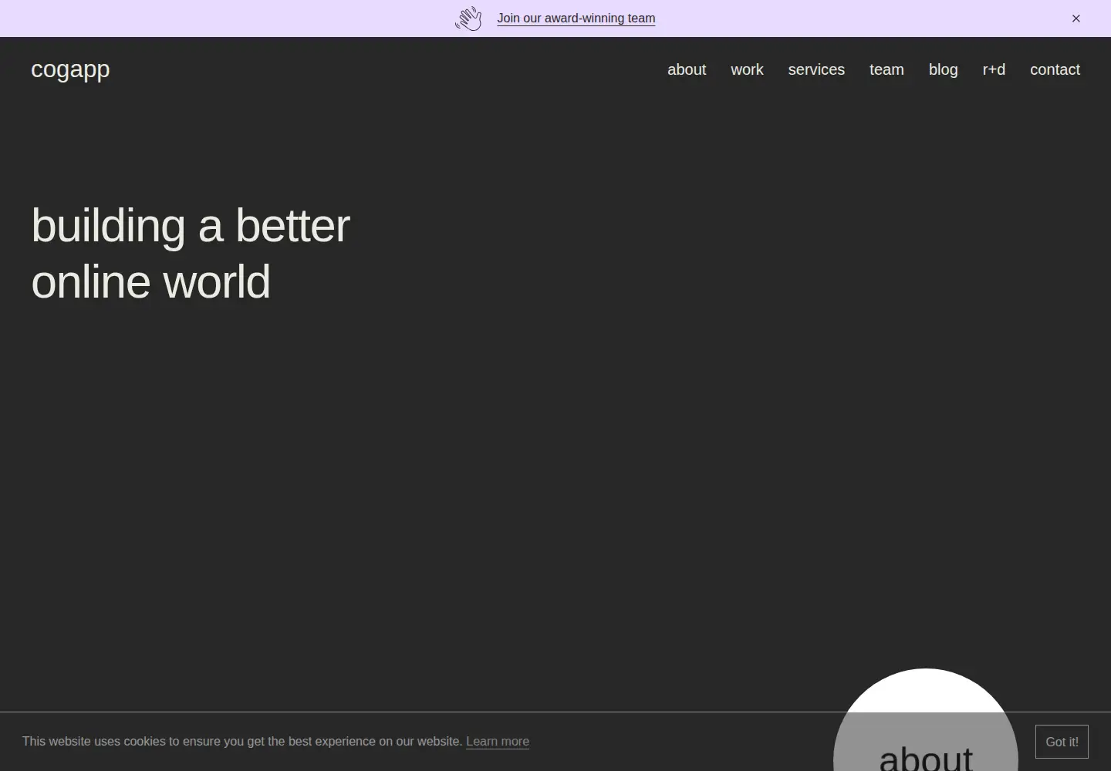Screen dimensions: 1111x771
Task: Click the 'building a better online world' headline
Action: (191, 254)
